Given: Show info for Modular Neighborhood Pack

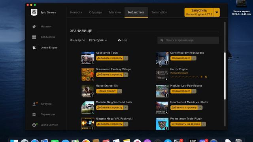Looking at the screenshot, I should click(92, 112).
